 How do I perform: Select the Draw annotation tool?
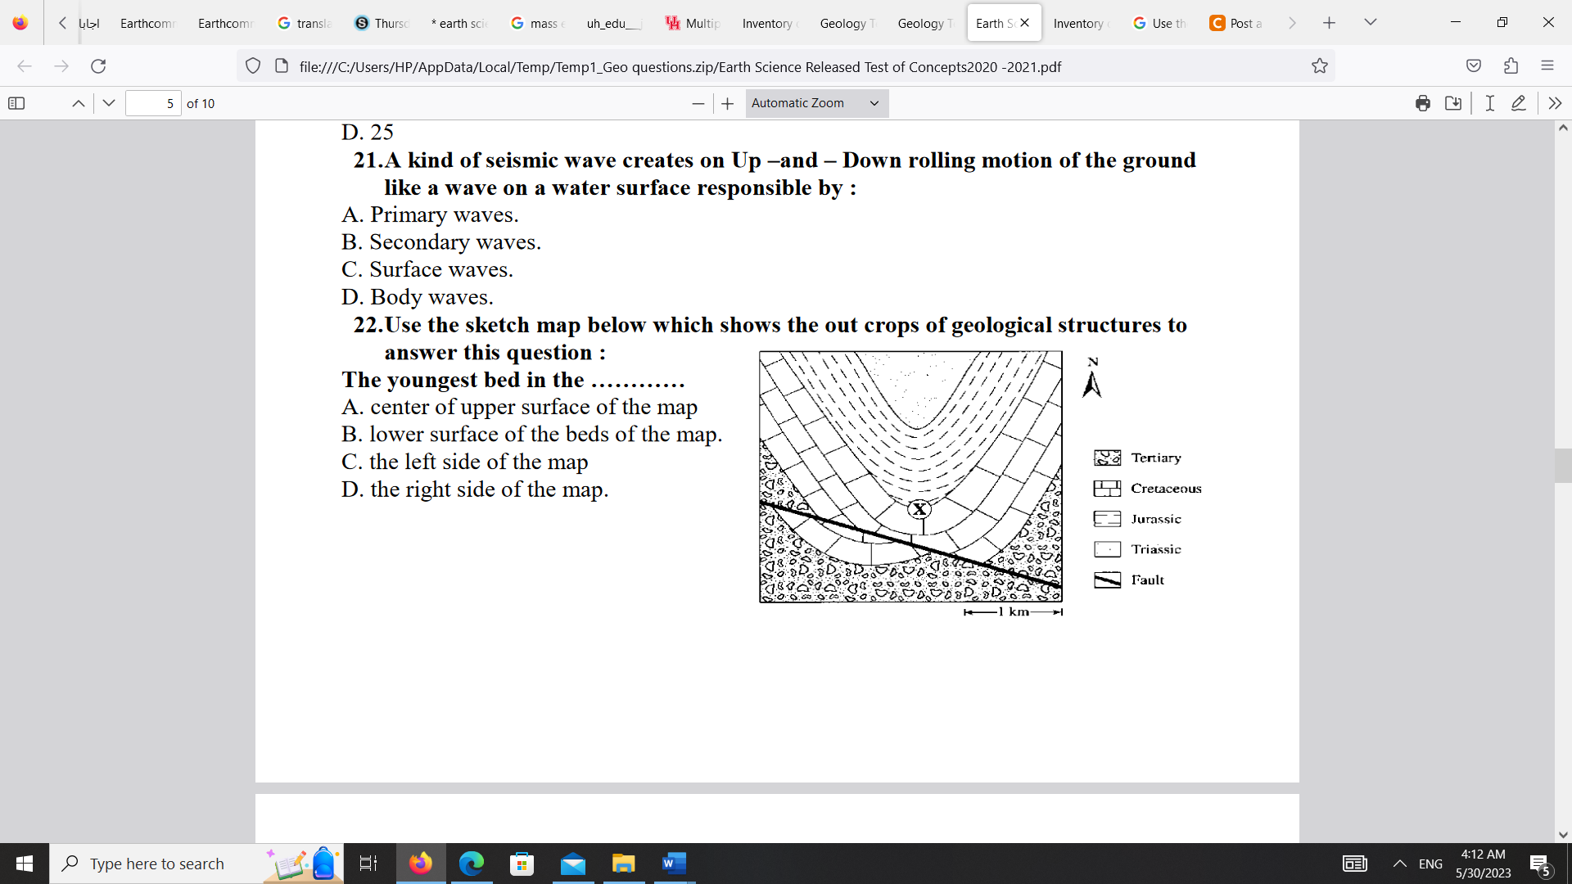pos(1520,103)
